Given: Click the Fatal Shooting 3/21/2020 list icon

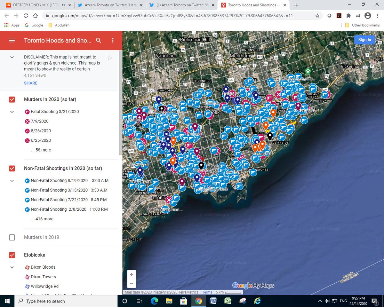Looking at the screenshot, I should [27, 112].
